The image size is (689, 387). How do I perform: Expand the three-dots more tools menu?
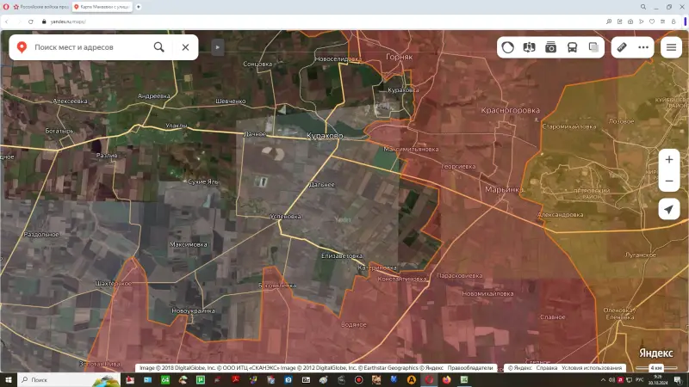click(643, 47)
